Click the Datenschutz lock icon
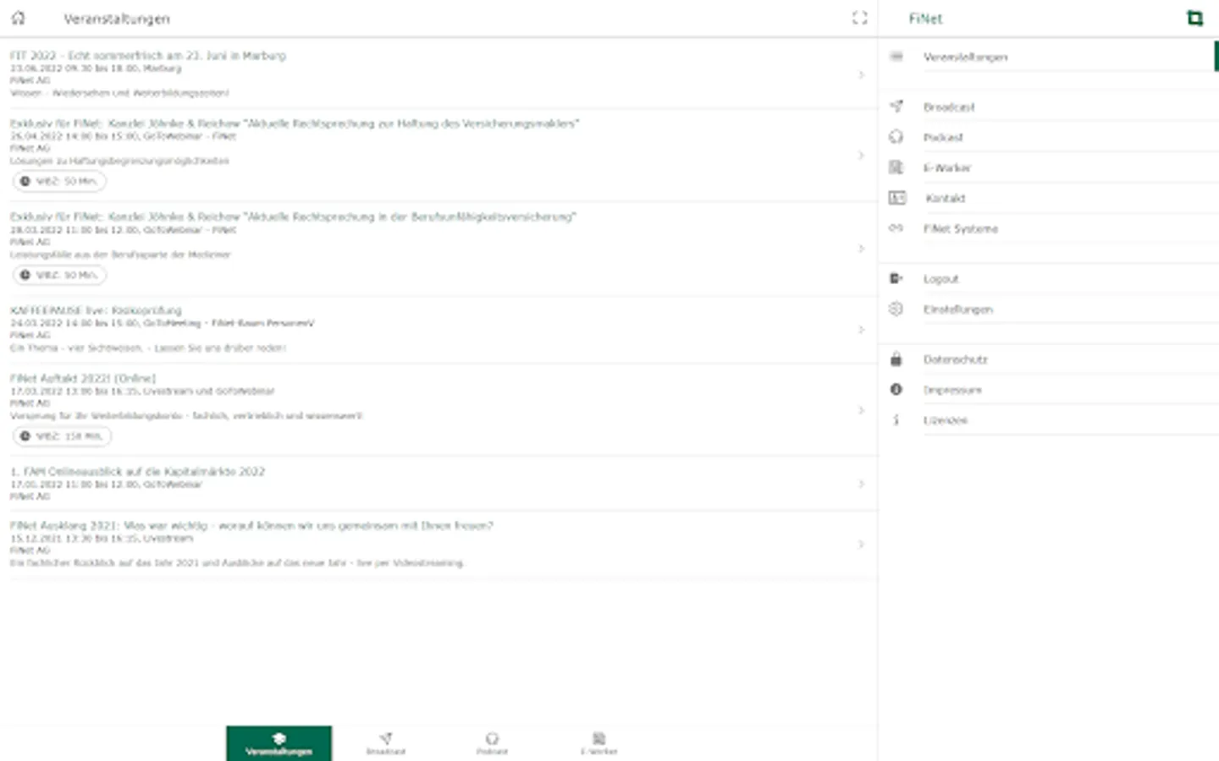The height and width of the screenshot is (761, 1219). [x=896, y=359]
